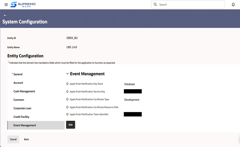Image resolution: width=240 pixels, height=147 pixels.
Task: Select the Account domain
Action: point(18,83)
